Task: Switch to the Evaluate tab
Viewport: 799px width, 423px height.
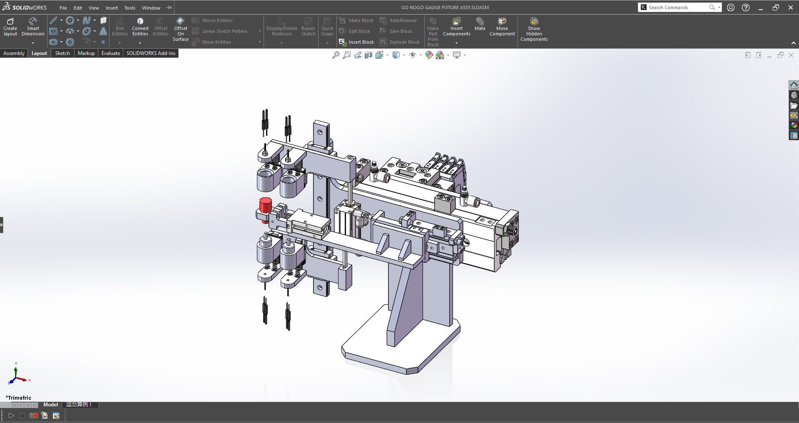Action: tap(110, 53)
